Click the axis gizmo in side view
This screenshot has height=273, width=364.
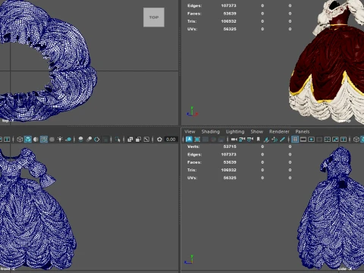point(189,259)
